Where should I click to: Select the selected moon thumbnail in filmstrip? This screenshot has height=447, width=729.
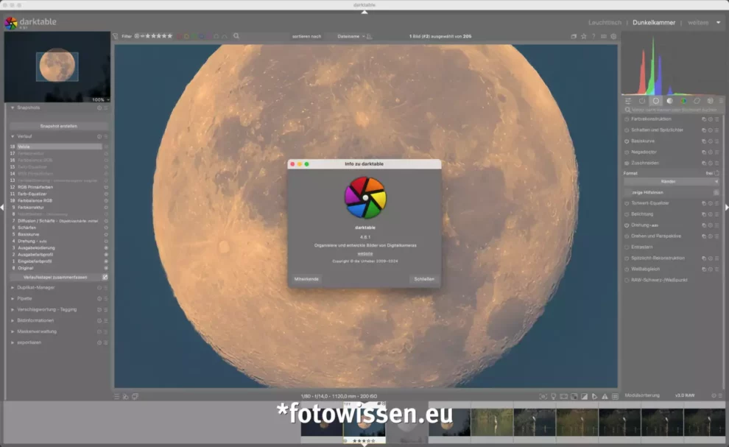point(364,423)
